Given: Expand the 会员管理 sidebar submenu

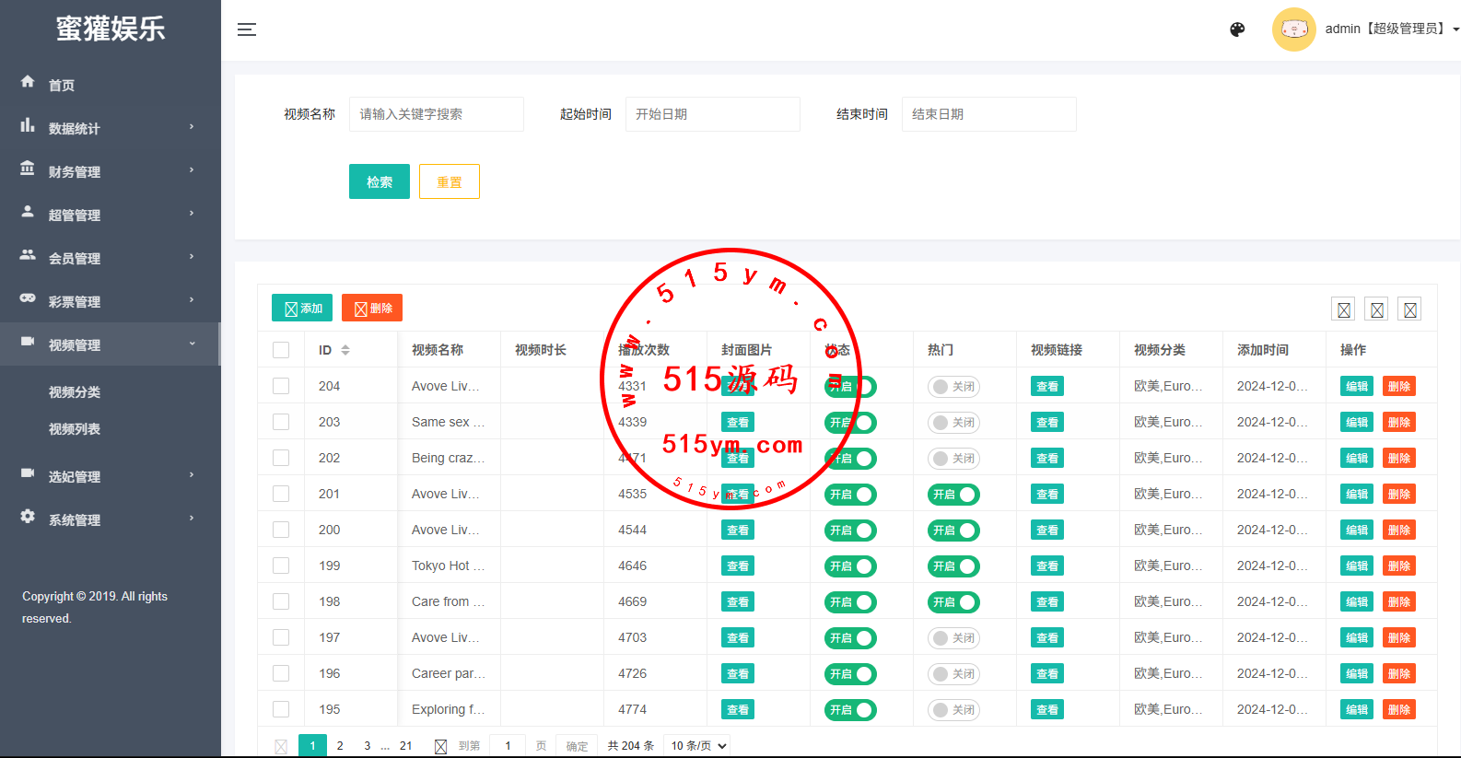Looking at the screenshot, I should point(111,258).
